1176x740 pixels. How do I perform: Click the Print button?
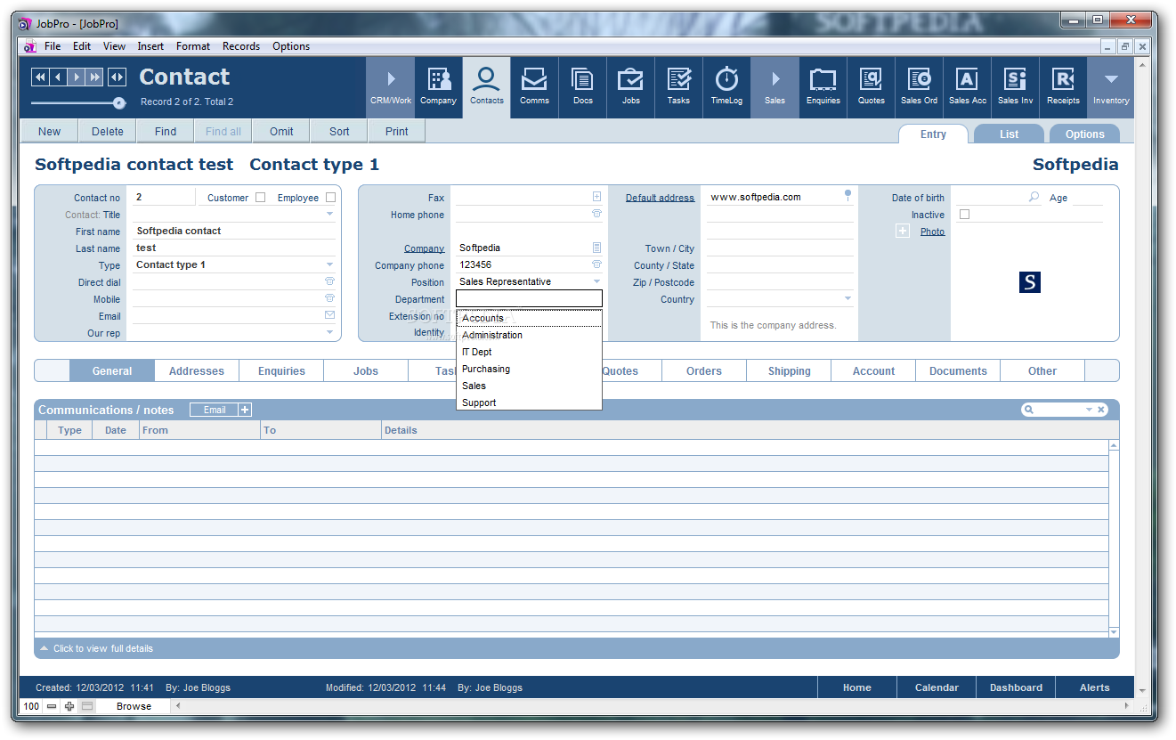click(x=397, y=132)
